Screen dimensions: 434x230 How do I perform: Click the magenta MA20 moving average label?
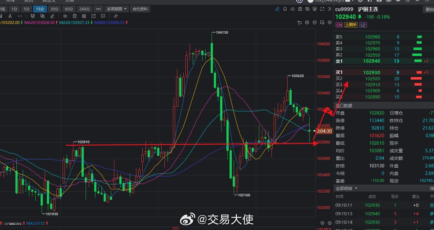40,22
